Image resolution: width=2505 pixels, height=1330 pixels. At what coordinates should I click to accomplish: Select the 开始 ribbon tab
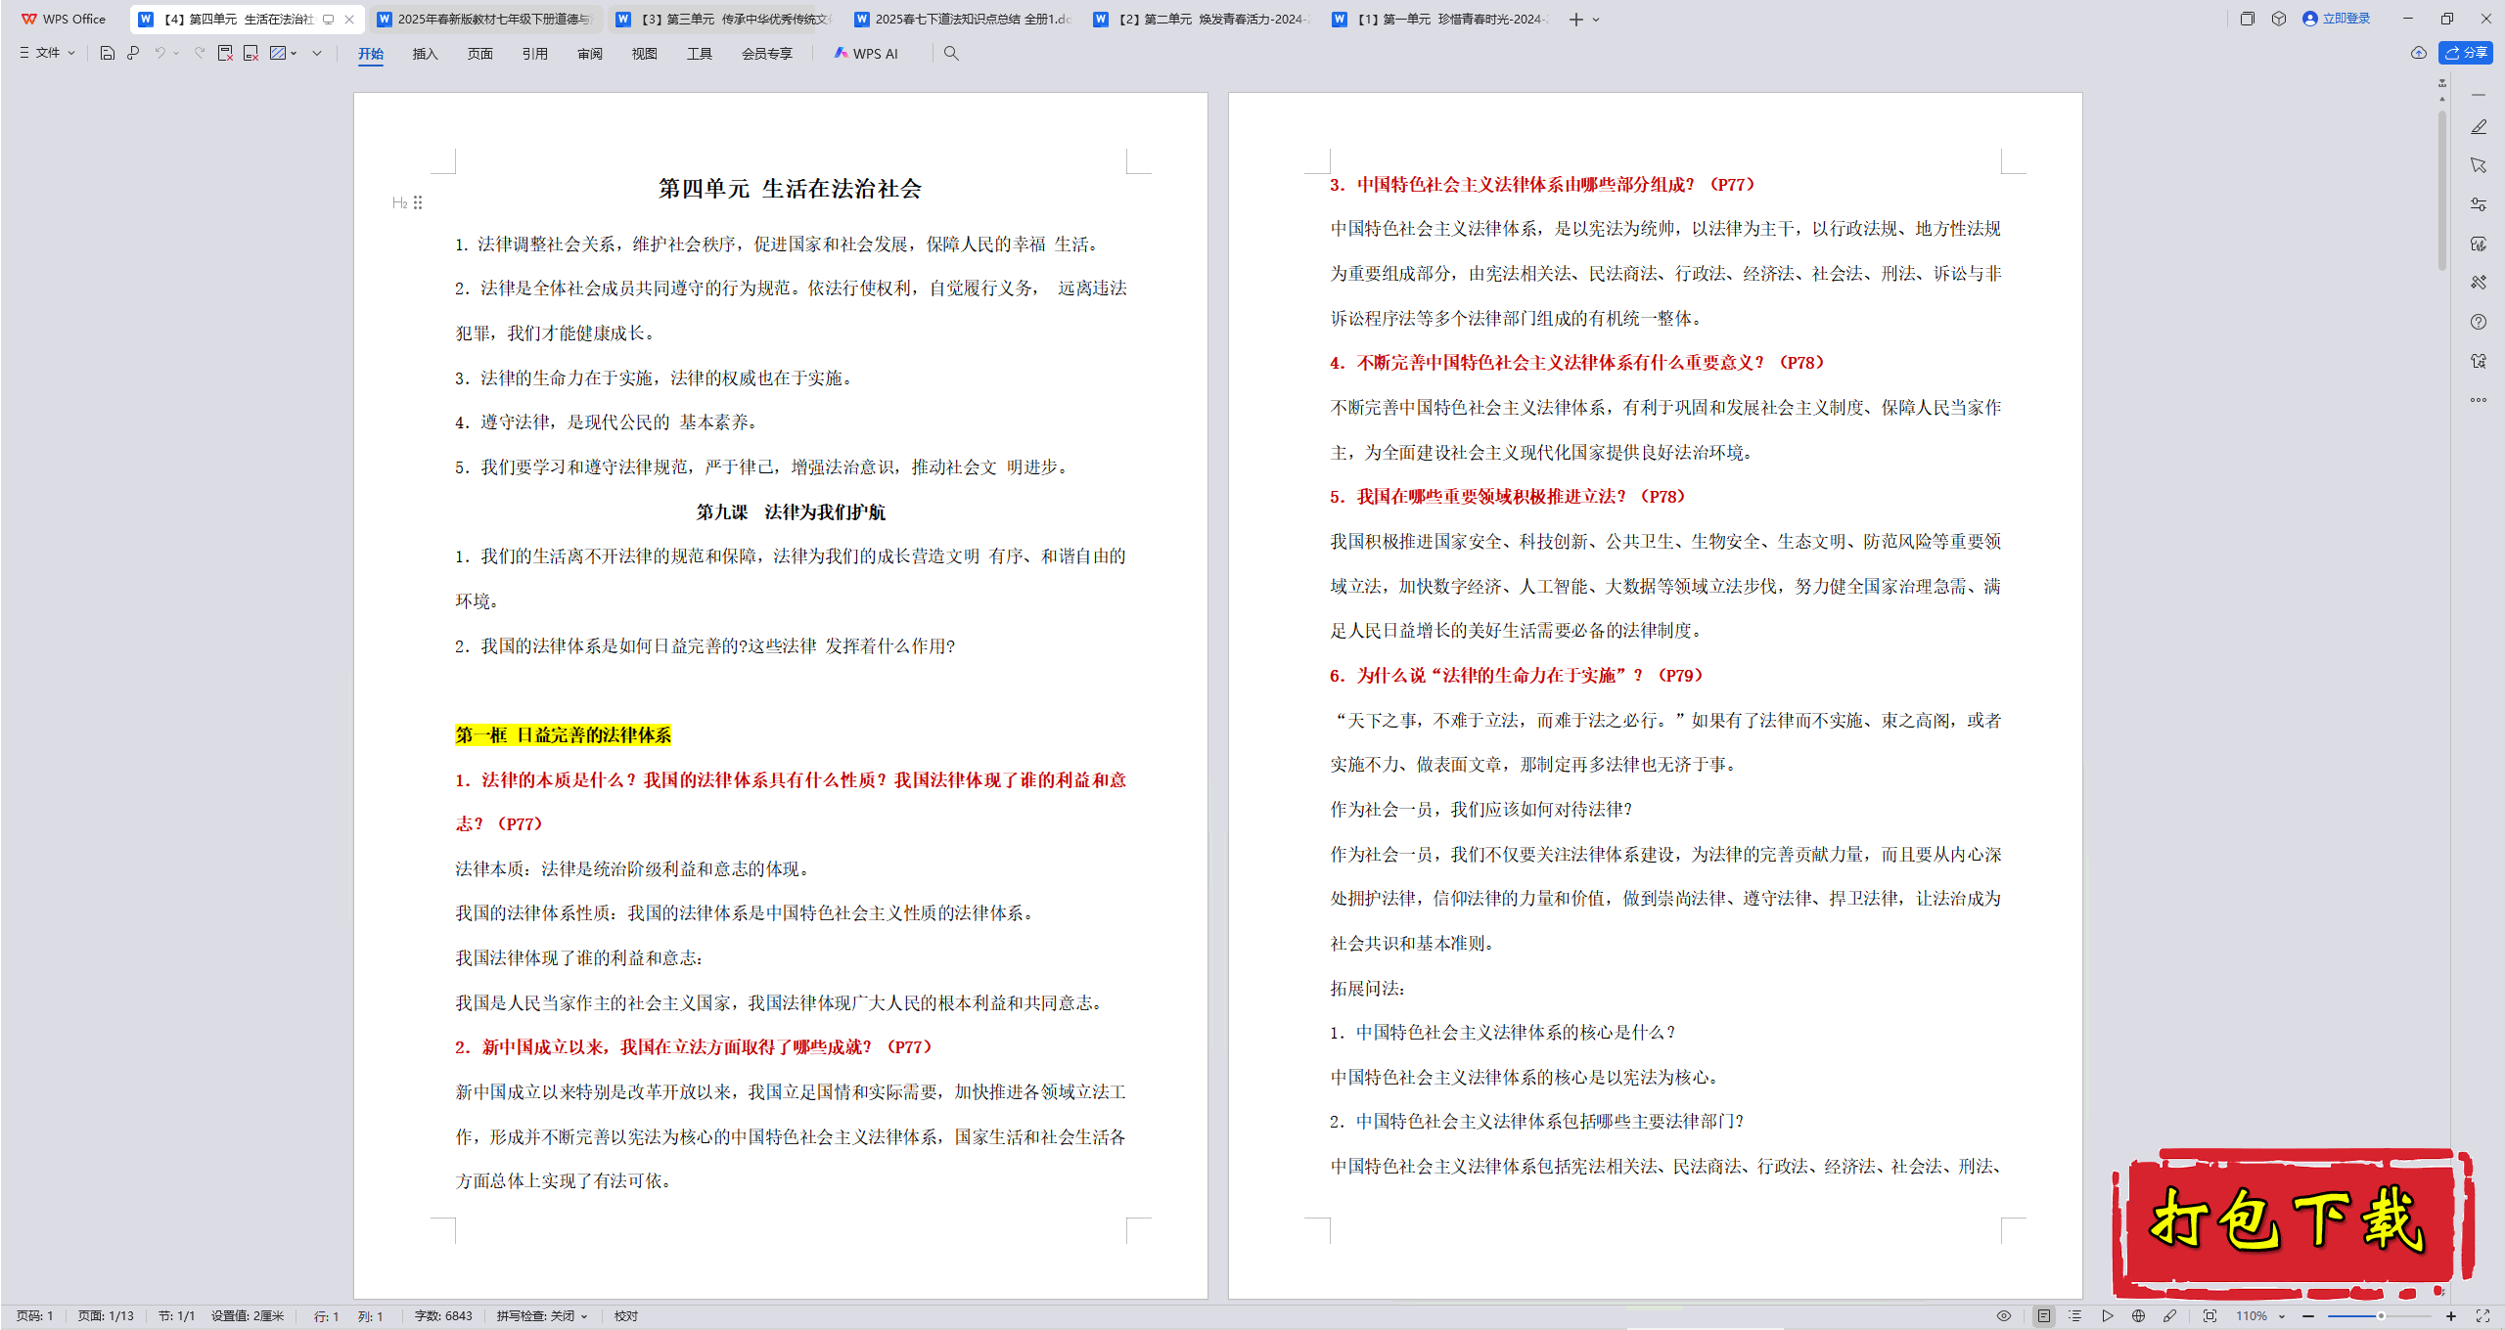coord(371,54)
